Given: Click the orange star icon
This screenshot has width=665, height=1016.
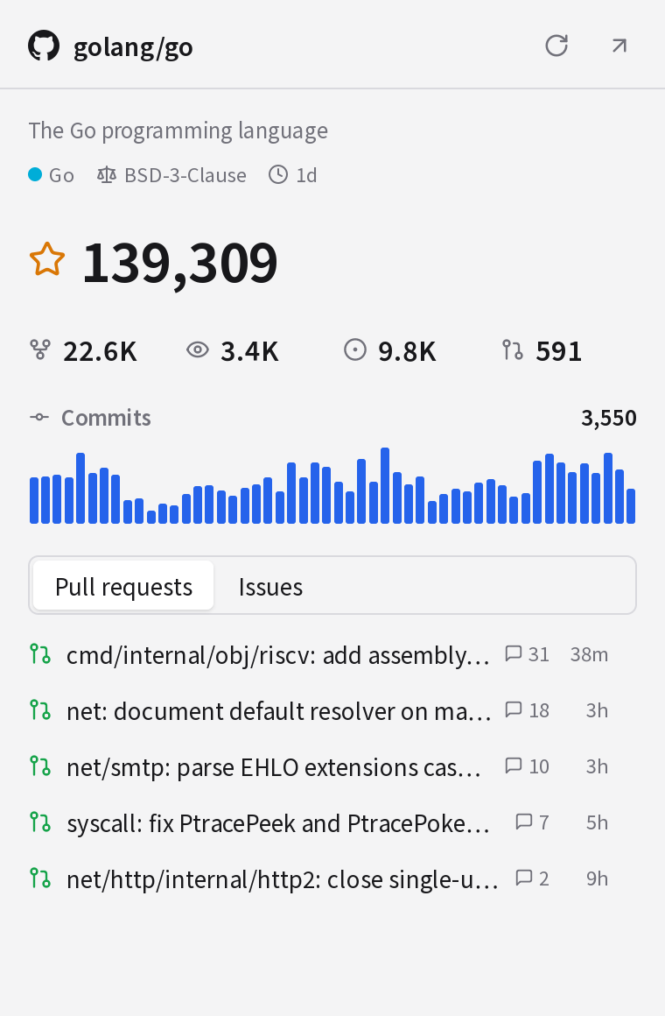Looking at the screenshot, I should coord(47,259).
